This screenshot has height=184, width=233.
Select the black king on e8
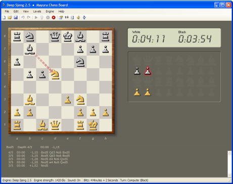(x=68, y=36)
